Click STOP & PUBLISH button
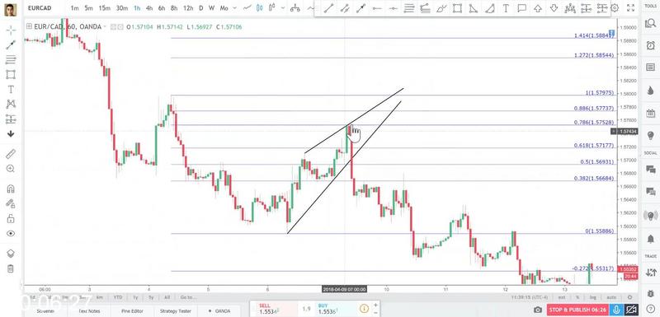This screenshot has width=660, height=317. click(578, 310)
